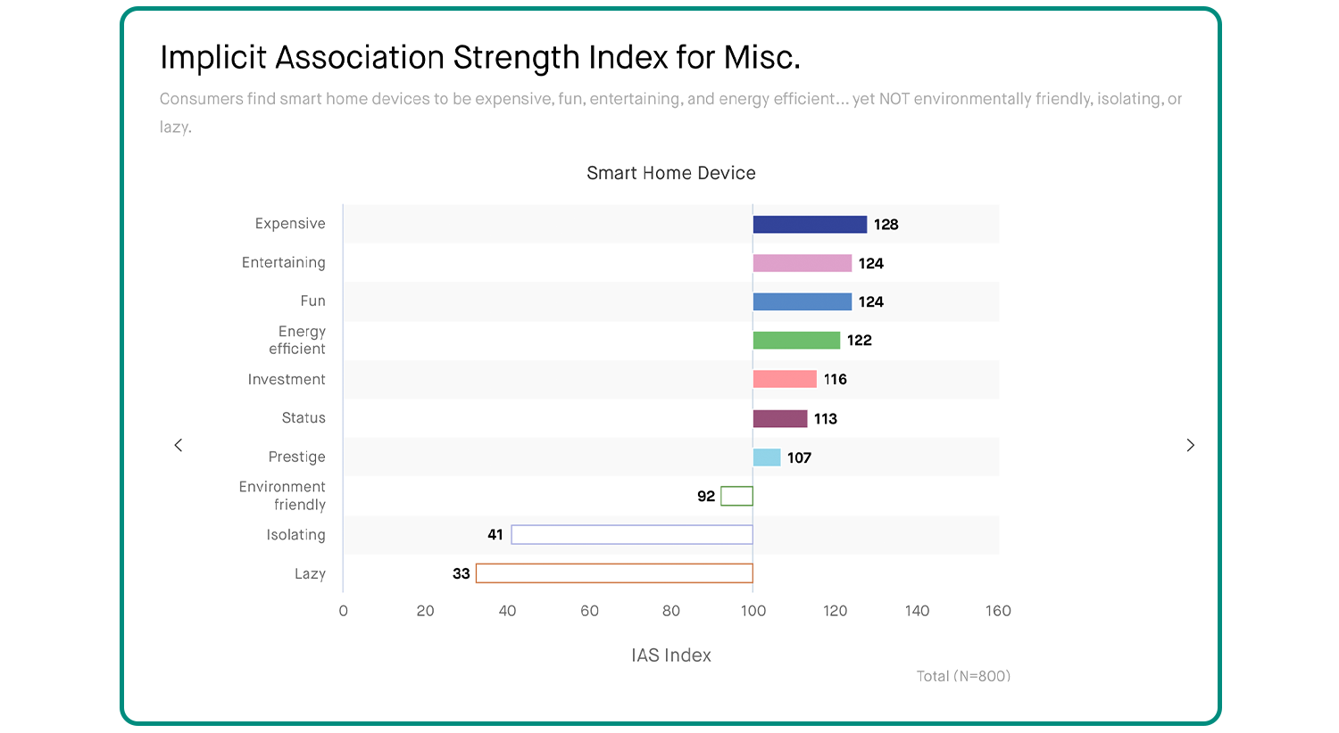Click the salmon Investment bar
This screenshot has height=733, width=1339.
785,379
